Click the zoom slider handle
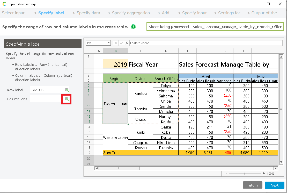The width and height of the screenshot is (287, 193). coord(245,174)
